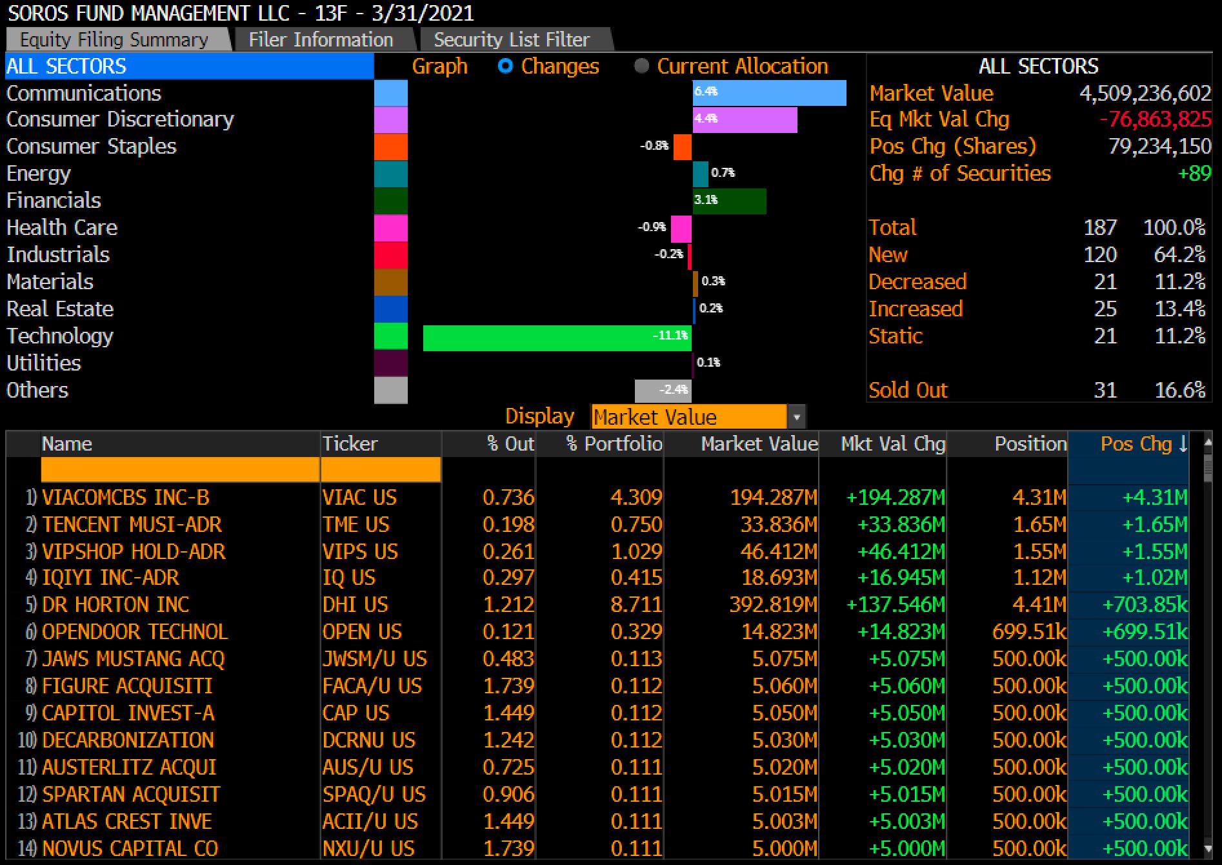Open the VIACOMCBS INC-B holding
The image size is (1222, 865).
pos(126,498)
